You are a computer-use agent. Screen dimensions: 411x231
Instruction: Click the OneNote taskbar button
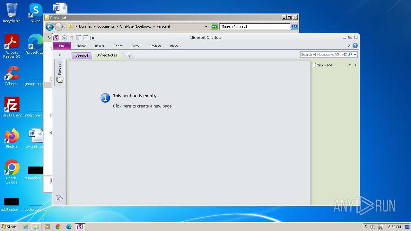click(x=80, y=227)
